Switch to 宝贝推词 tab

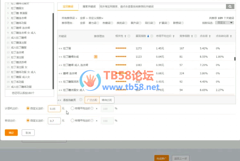68,6
